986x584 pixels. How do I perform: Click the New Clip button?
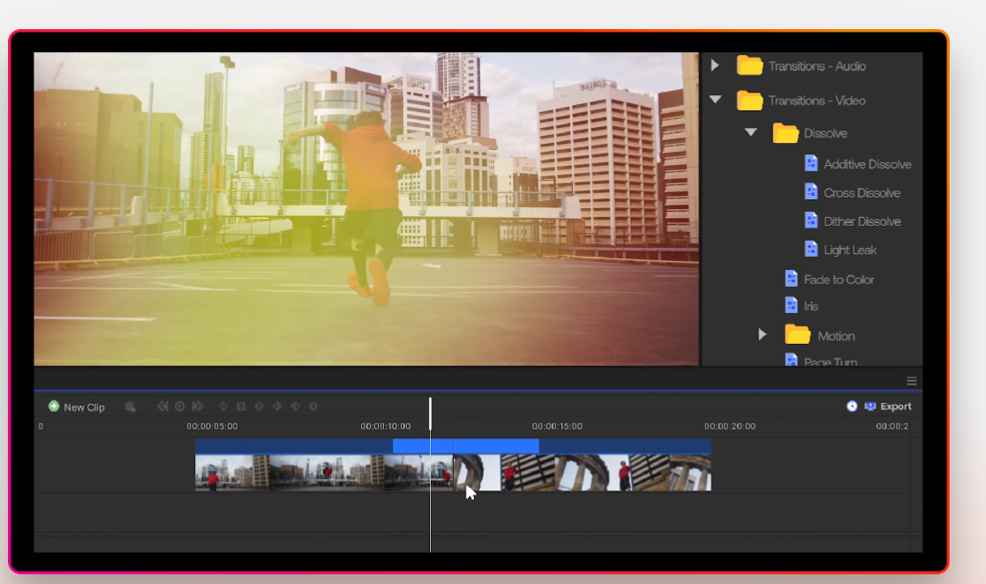coord(76,407)
